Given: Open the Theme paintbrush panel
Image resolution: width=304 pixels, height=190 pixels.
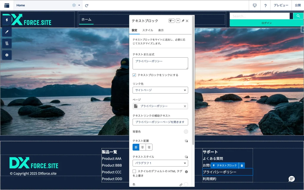Looking at the screenshot, I should pos(7,32).
